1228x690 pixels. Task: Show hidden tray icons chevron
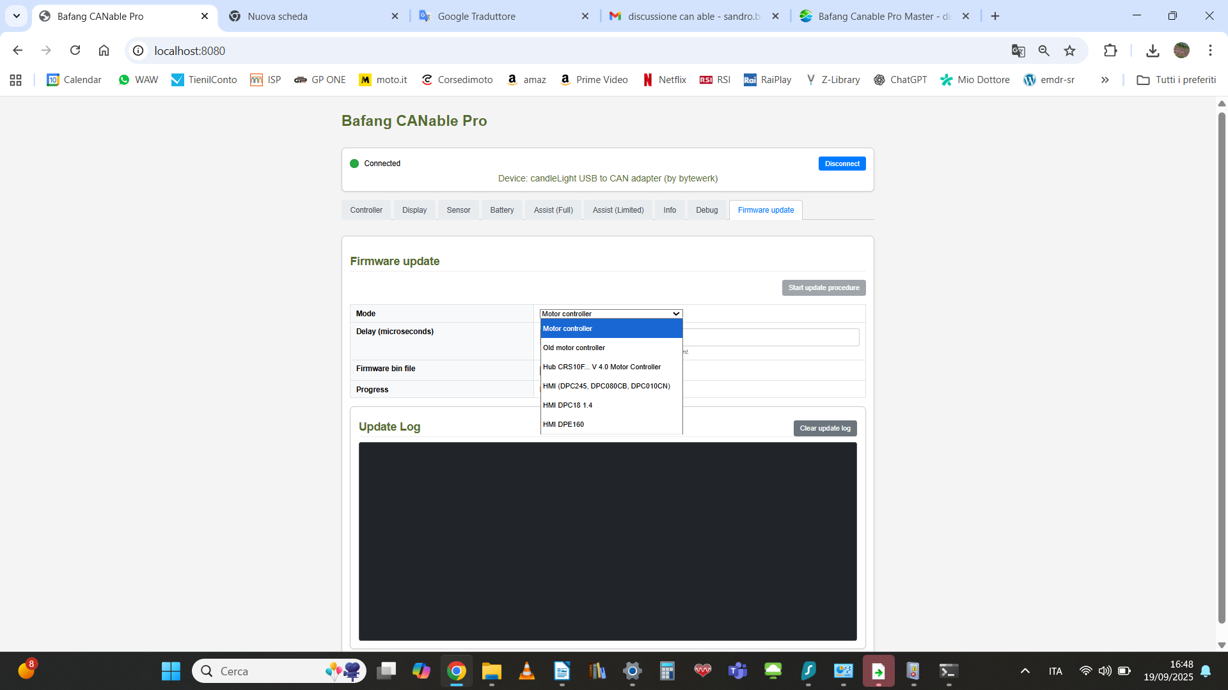coord(1025,671)
